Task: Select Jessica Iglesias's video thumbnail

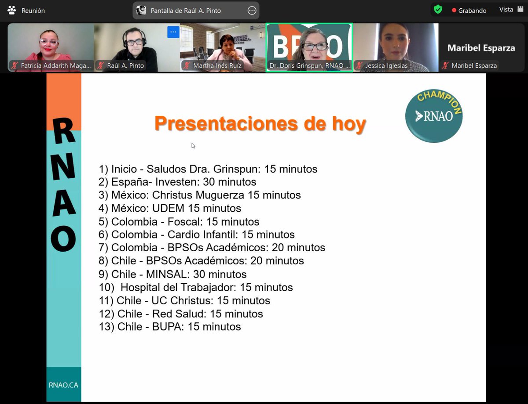Action: [394, 44]
